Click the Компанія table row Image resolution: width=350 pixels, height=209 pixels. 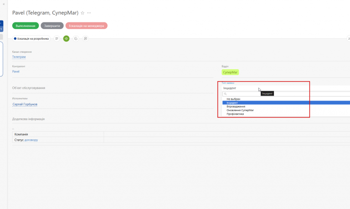[181, 134]
